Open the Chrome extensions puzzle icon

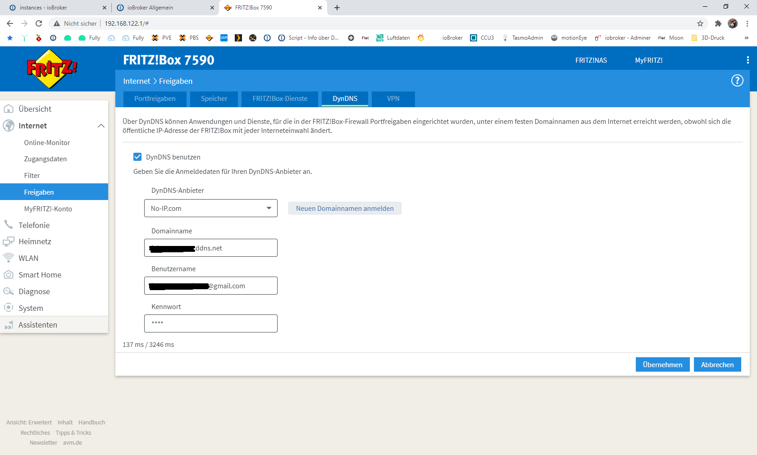point(718,23)
